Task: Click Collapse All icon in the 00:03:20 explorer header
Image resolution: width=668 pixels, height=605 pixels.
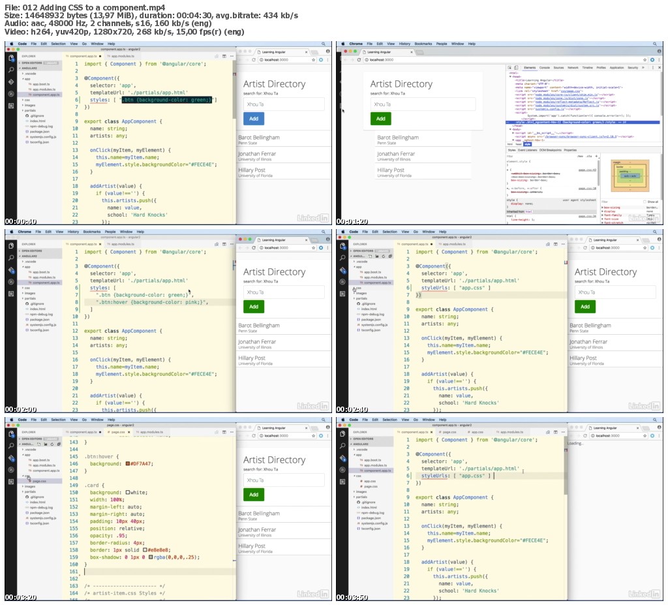Action: tap(59, 444)
